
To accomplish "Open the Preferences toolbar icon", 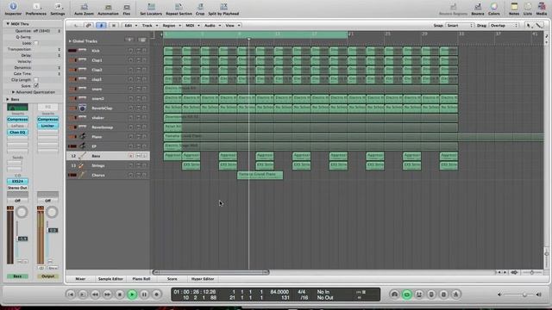I will 36,6.
